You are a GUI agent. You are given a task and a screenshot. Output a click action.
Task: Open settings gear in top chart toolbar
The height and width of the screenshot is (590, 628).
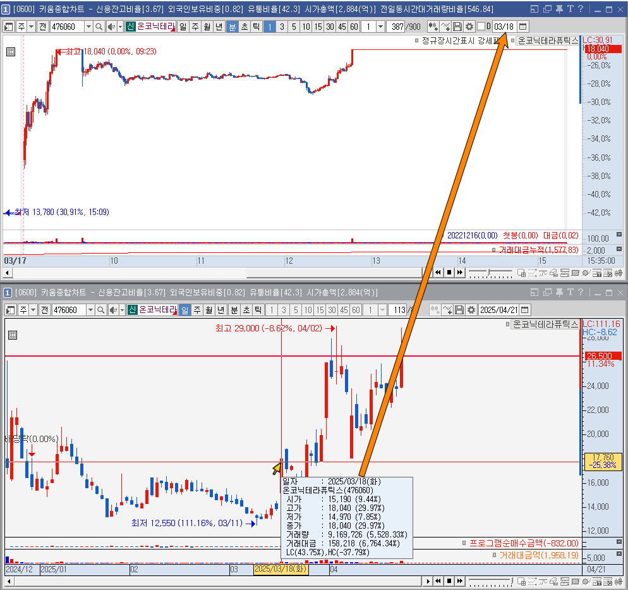[x=469, y=27]
